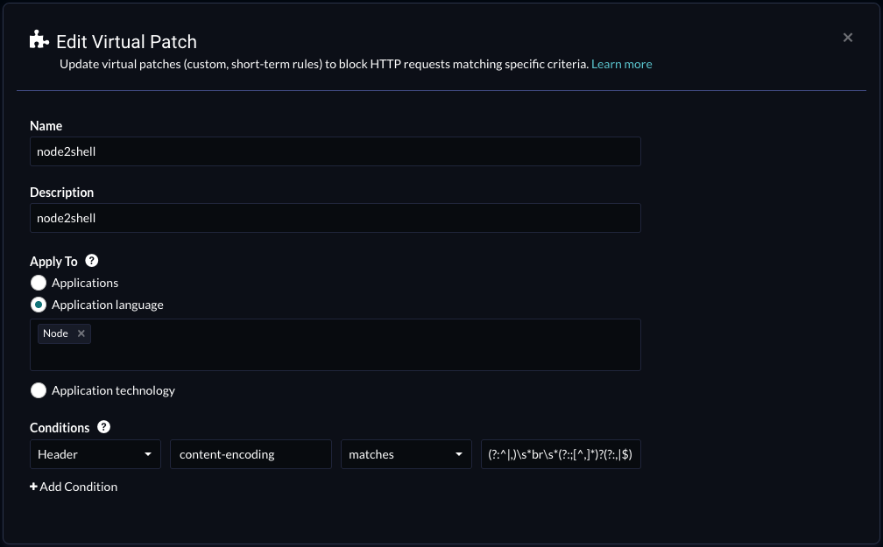Image resolution: width=883 pixels, height=547 pixels.
Task: Click the Node tag text
Action: (x=55, y=333)
